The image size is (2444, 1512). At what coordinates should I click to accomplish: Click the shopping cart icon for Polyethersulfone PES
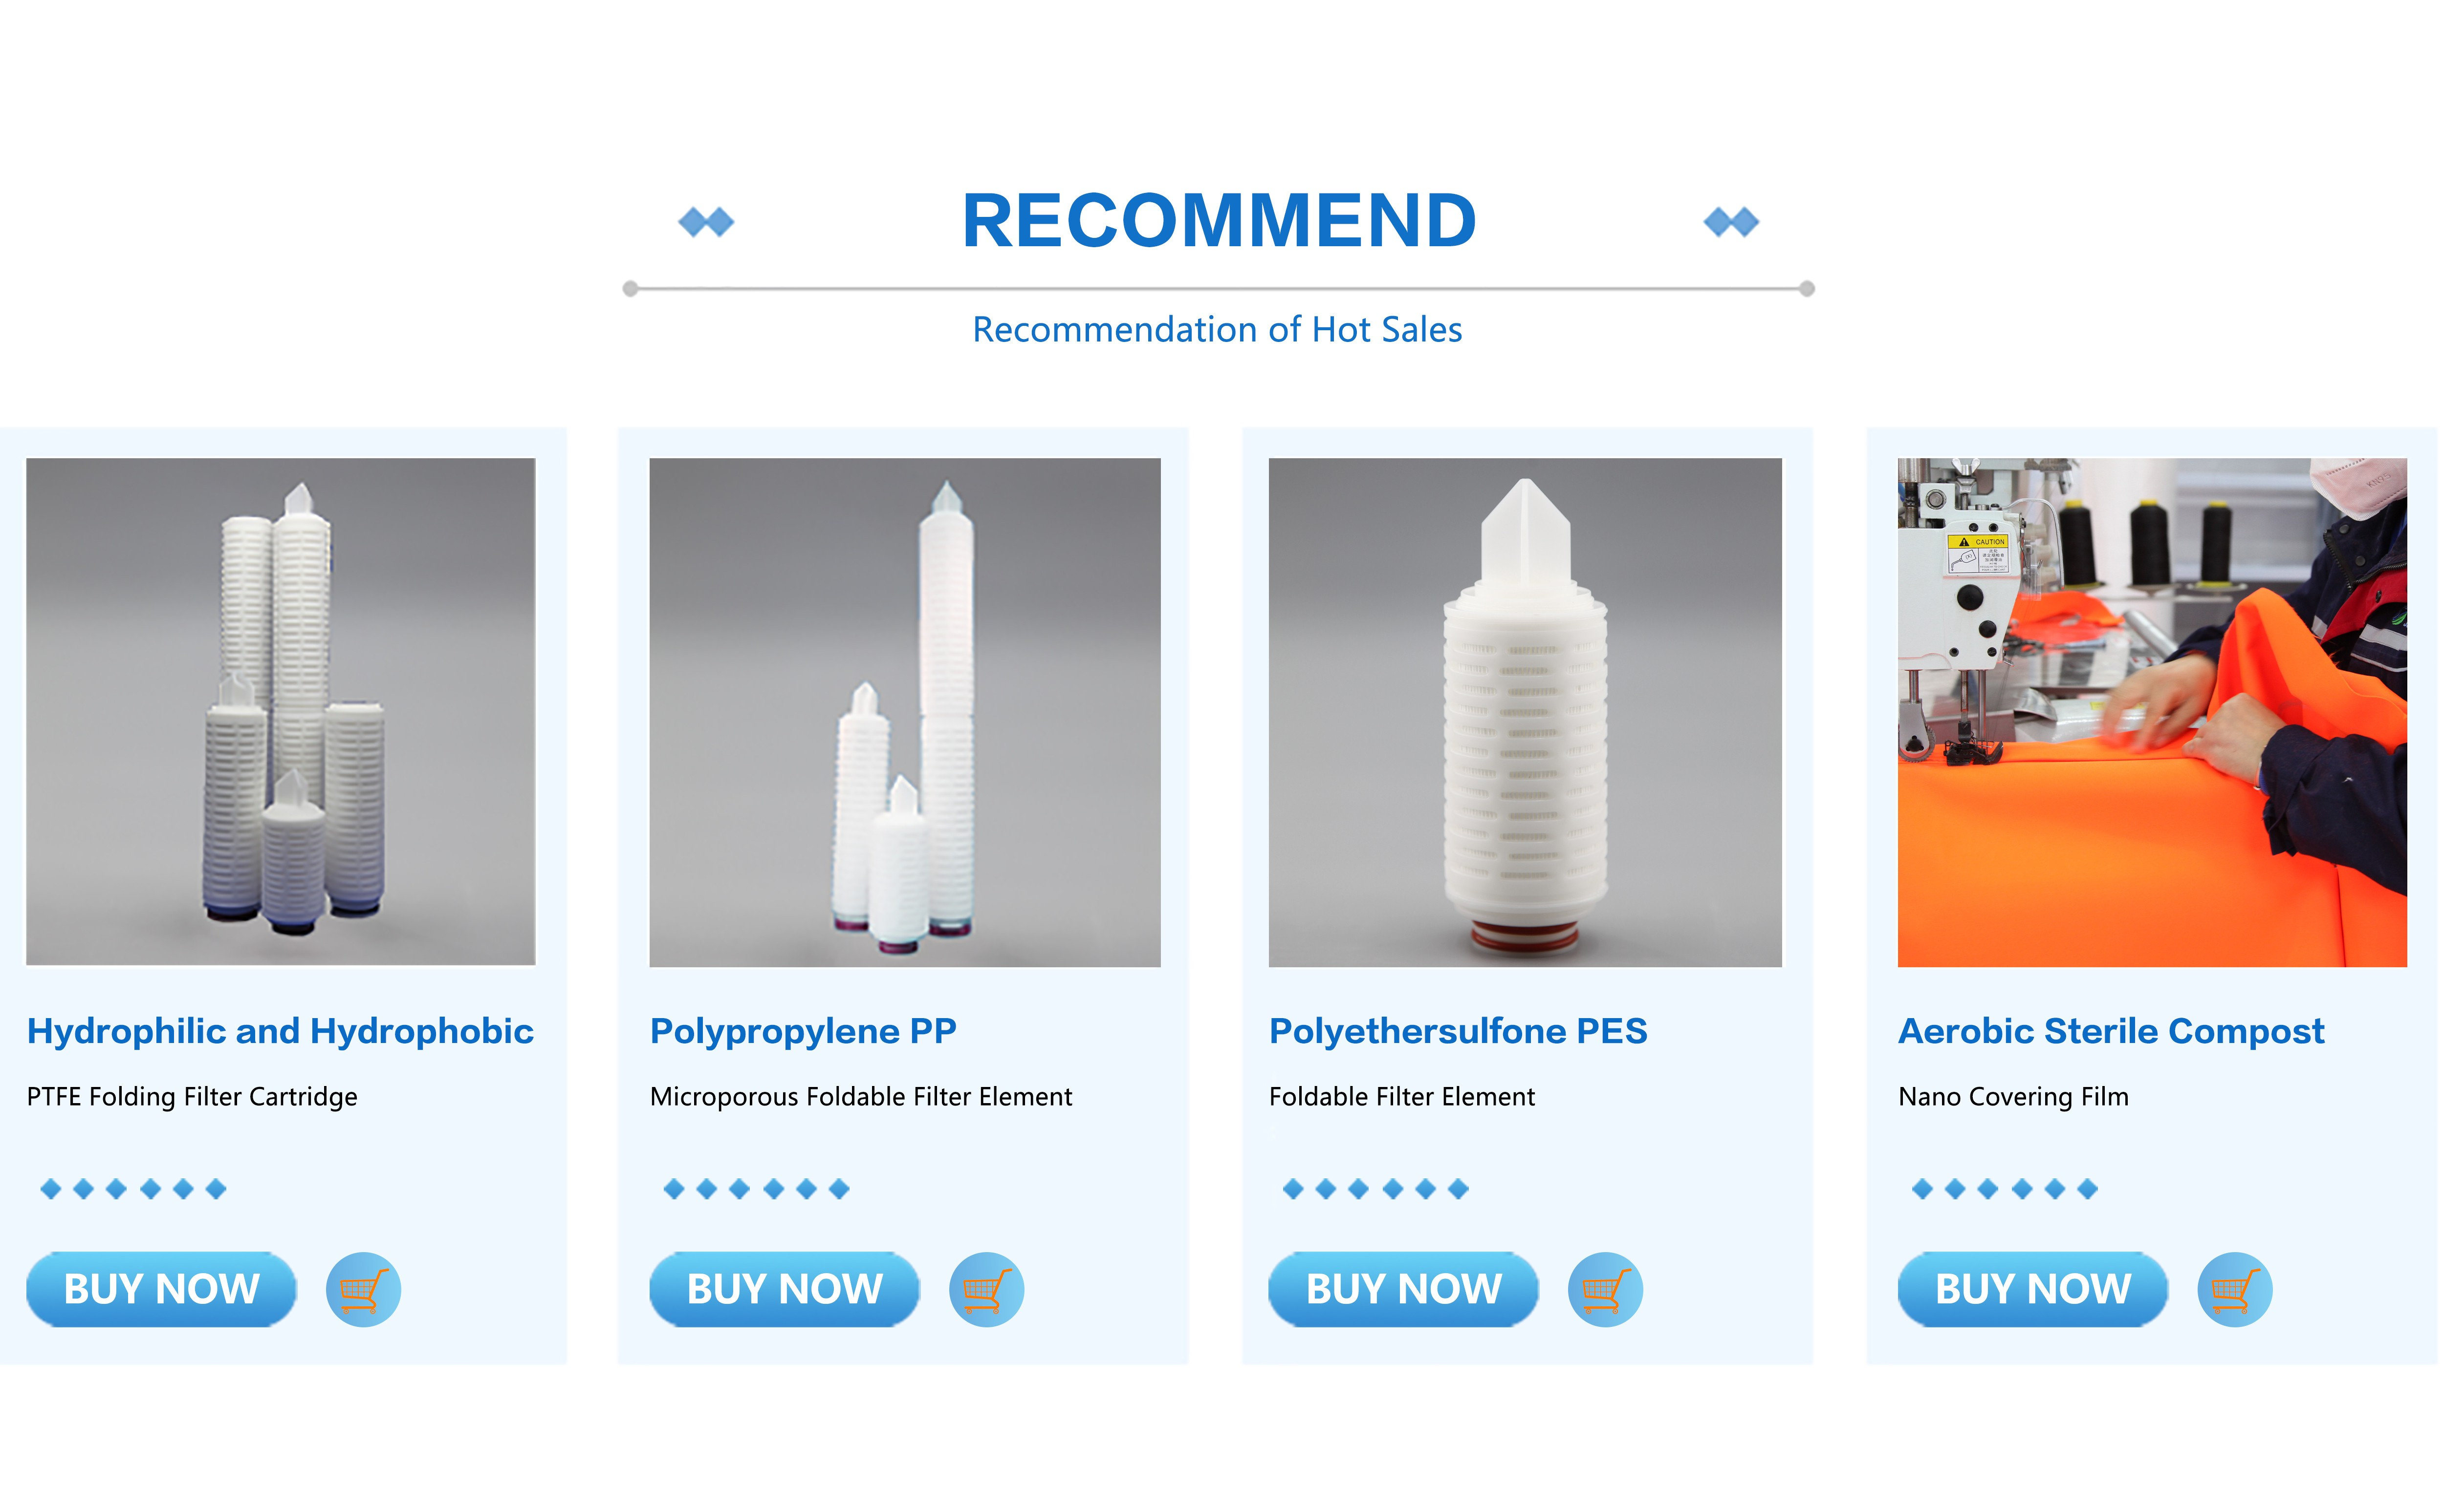coord(1606,1289)
